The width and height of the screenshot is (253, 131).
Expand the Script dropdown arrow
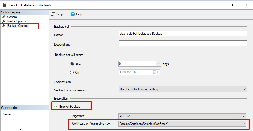point(68,14)
